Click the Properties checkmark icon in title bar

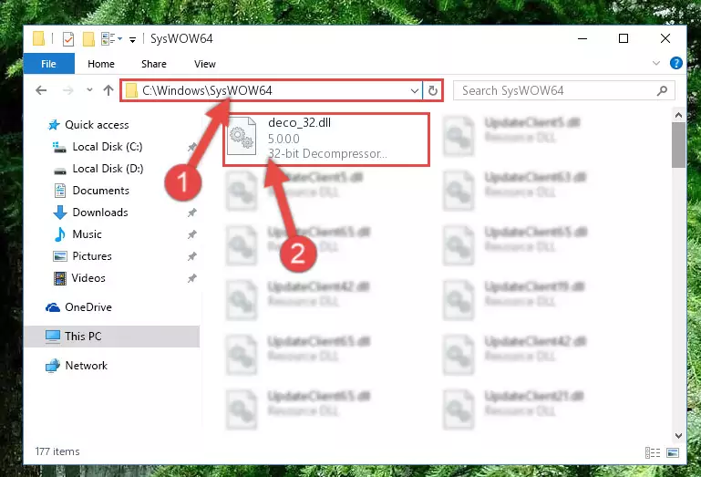click(x=68, y=39)
